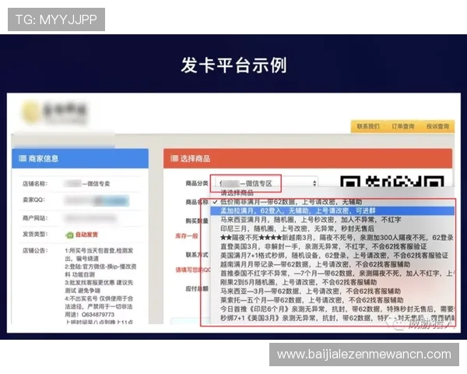Click the blurred 卖家QQ value

(97, 200)
